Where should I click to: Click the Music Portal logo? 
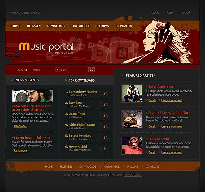[46, 48]
